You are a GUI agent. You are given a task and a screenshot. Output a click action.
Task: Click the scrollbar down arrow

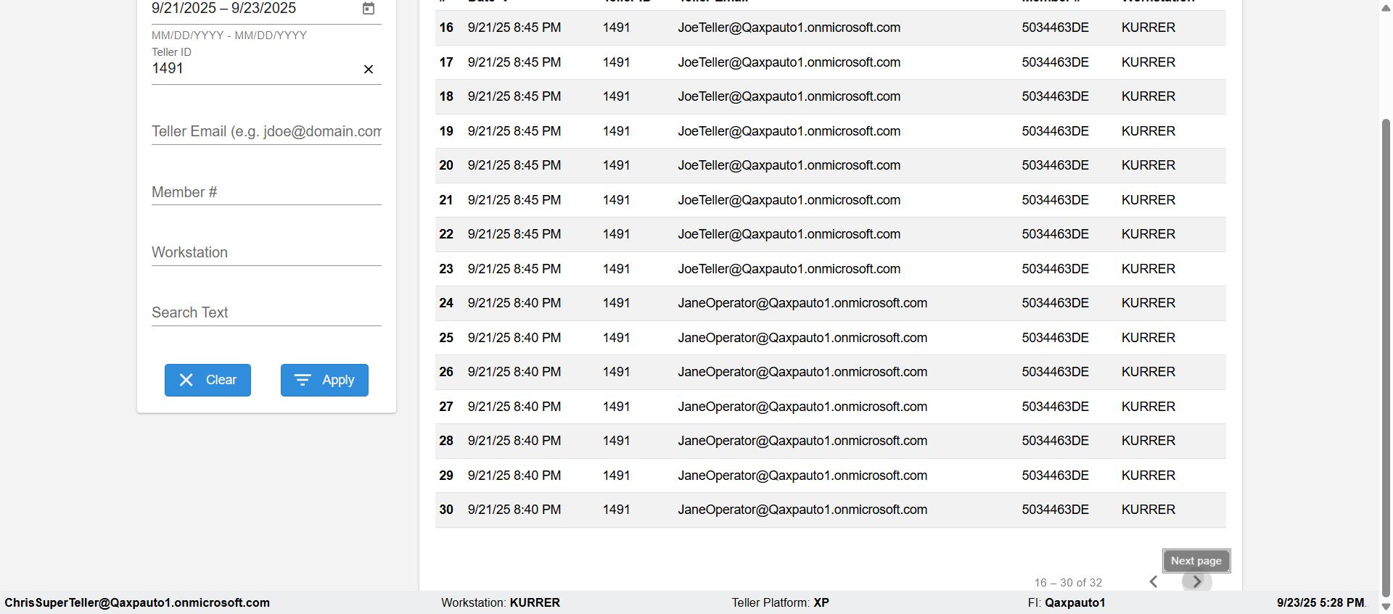pos(1386,607)
